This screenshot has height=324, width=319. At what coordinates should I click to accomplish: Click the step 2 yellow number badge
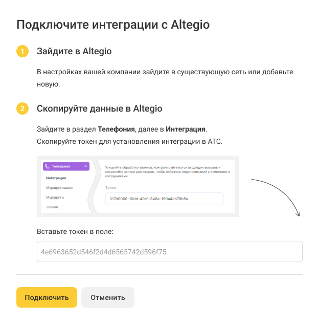(22, 109)
